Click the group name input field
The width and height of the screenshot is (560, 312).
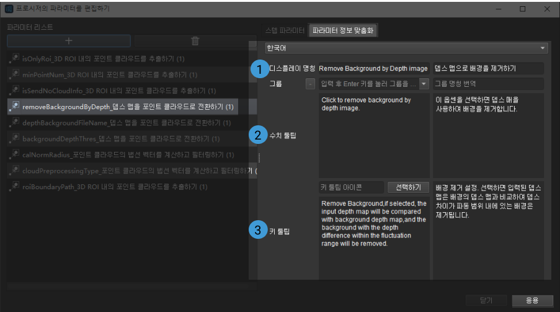coord(368,84)
